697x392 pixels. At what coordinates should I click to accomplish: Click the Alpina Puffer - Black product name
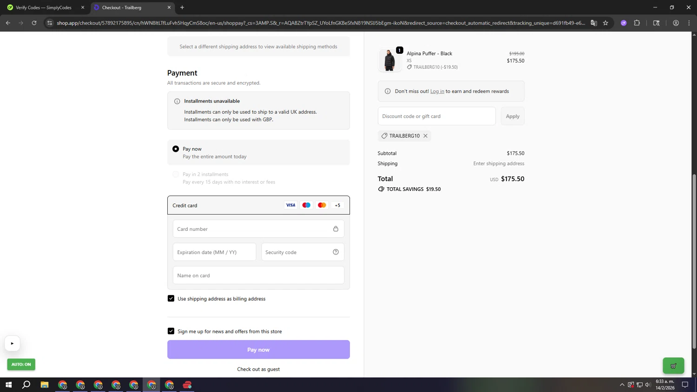(429, 53)
